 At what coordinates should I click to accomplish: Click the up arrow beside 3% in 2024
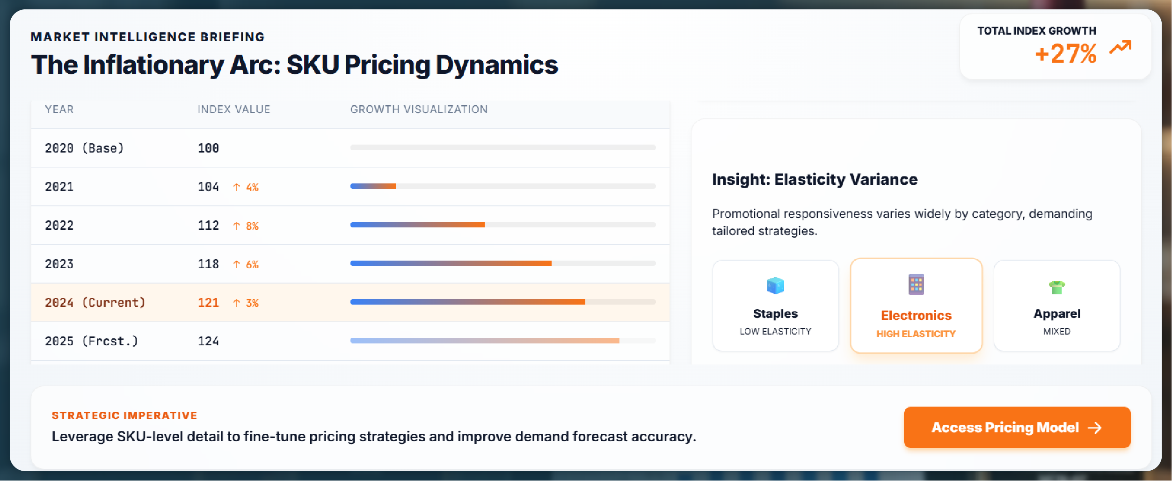pyautogui.click(x=237, y=303)
